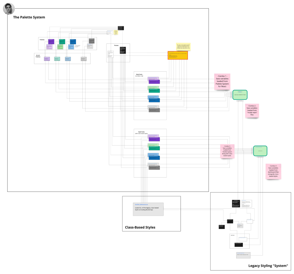The width and height of the screenshot is (294, 274).
Task: Select the Legacy Styling "System" title
Action: [268, 266]
